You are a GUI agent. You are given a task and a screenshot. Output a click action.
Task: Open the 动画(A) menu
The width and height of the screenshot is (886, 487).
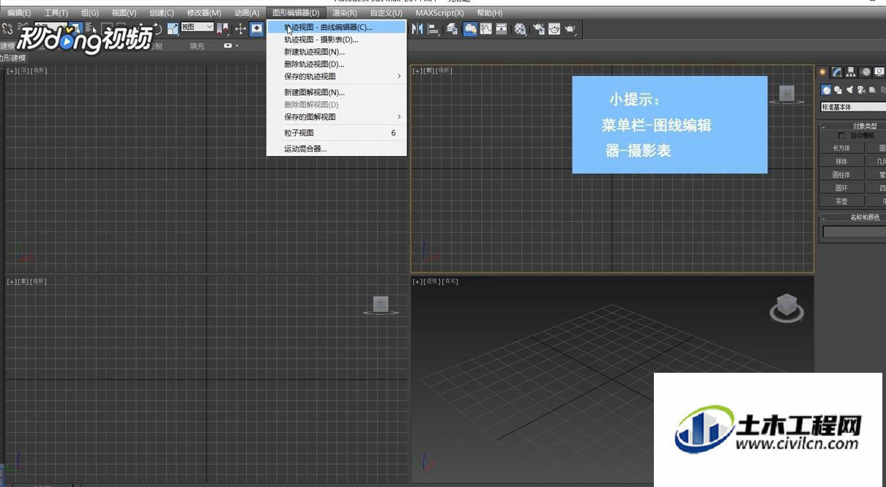click(247, 13)
